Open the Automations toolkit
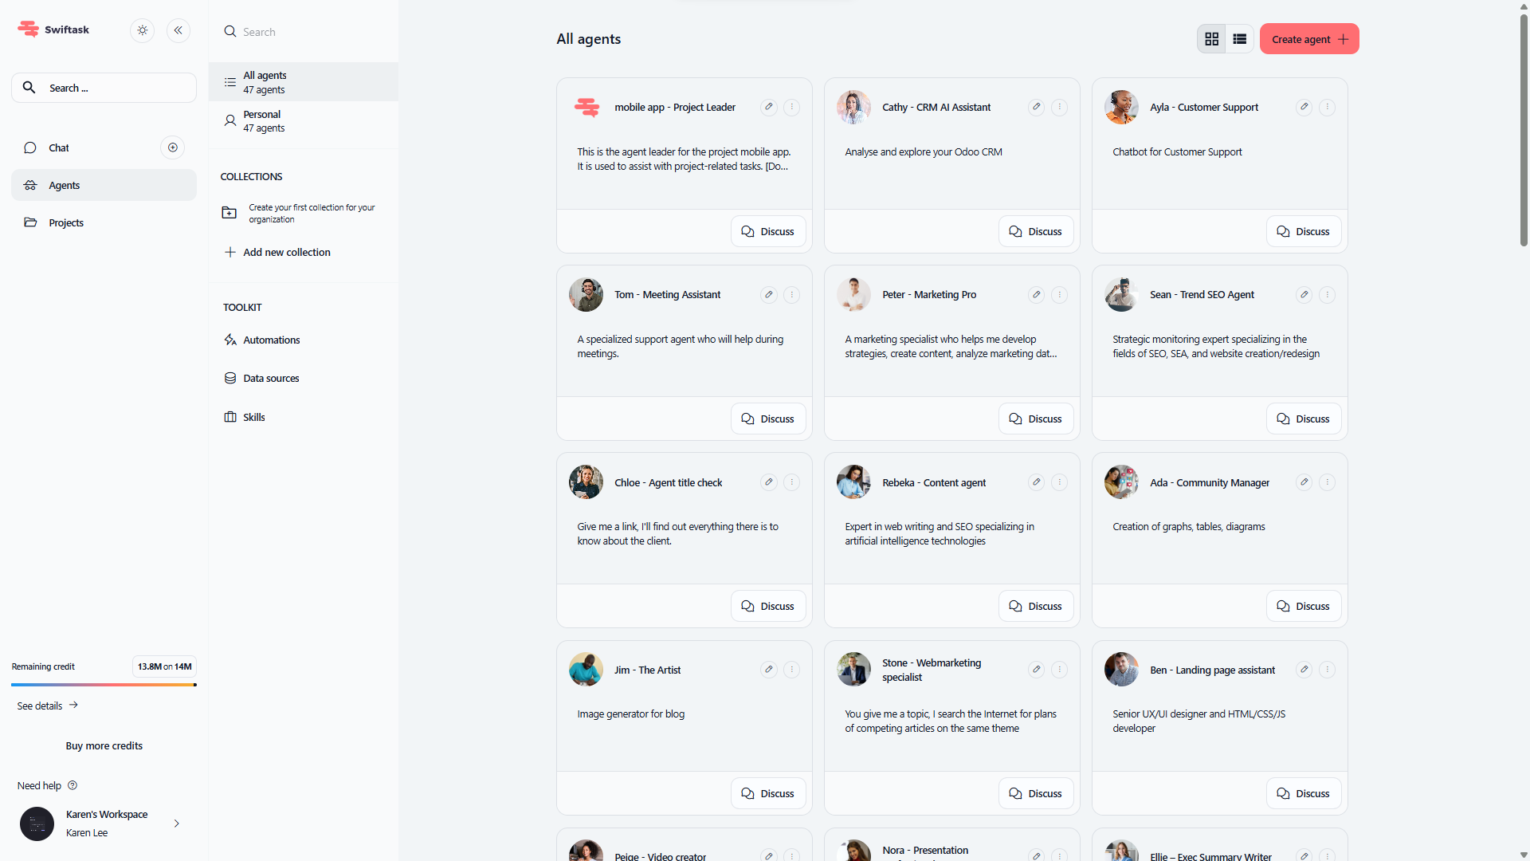 271,340
